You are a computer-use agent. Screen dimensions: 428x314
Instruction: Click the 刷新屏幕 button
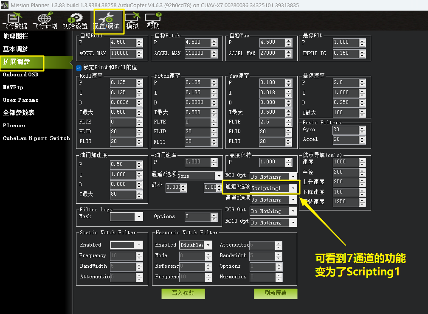pos(275,293)
